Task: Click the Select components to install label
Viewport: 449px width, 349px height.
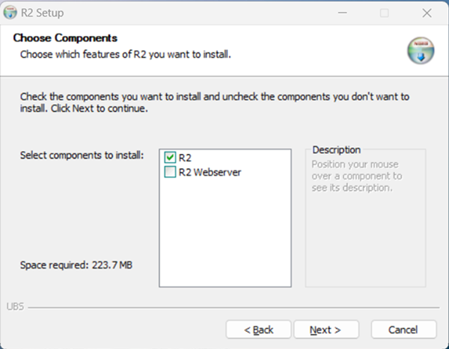Action: [x=82, y=155]
